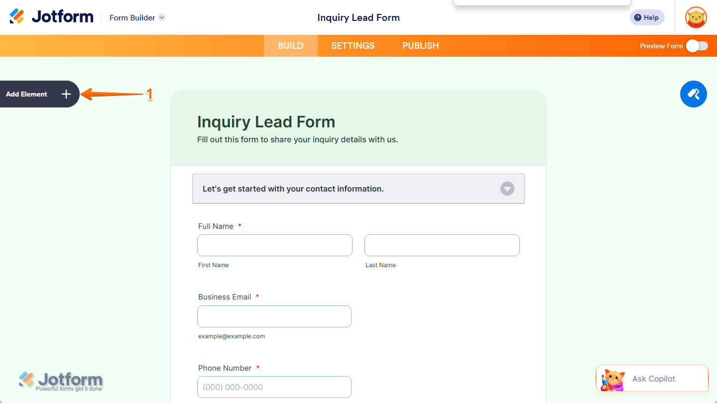This screenshot has width=717, height=403.
Task: Click the blue rocket assistant icon
Action: pyautogui.click(x=694, y=94)
